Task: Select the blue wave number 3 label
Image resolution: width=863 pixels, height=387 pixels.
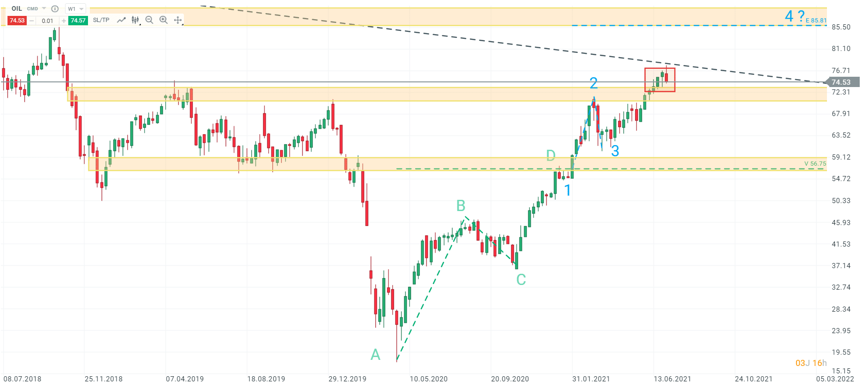Action: pyautogui.click(x=615, y=151)
